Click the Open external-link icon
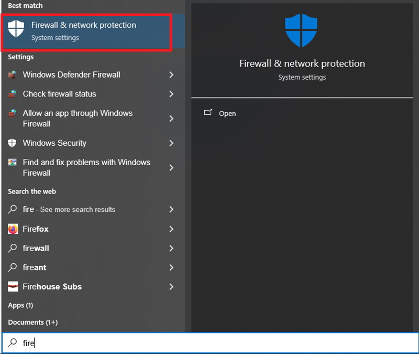Screen dimensions: 419x354 coord(208,112)
